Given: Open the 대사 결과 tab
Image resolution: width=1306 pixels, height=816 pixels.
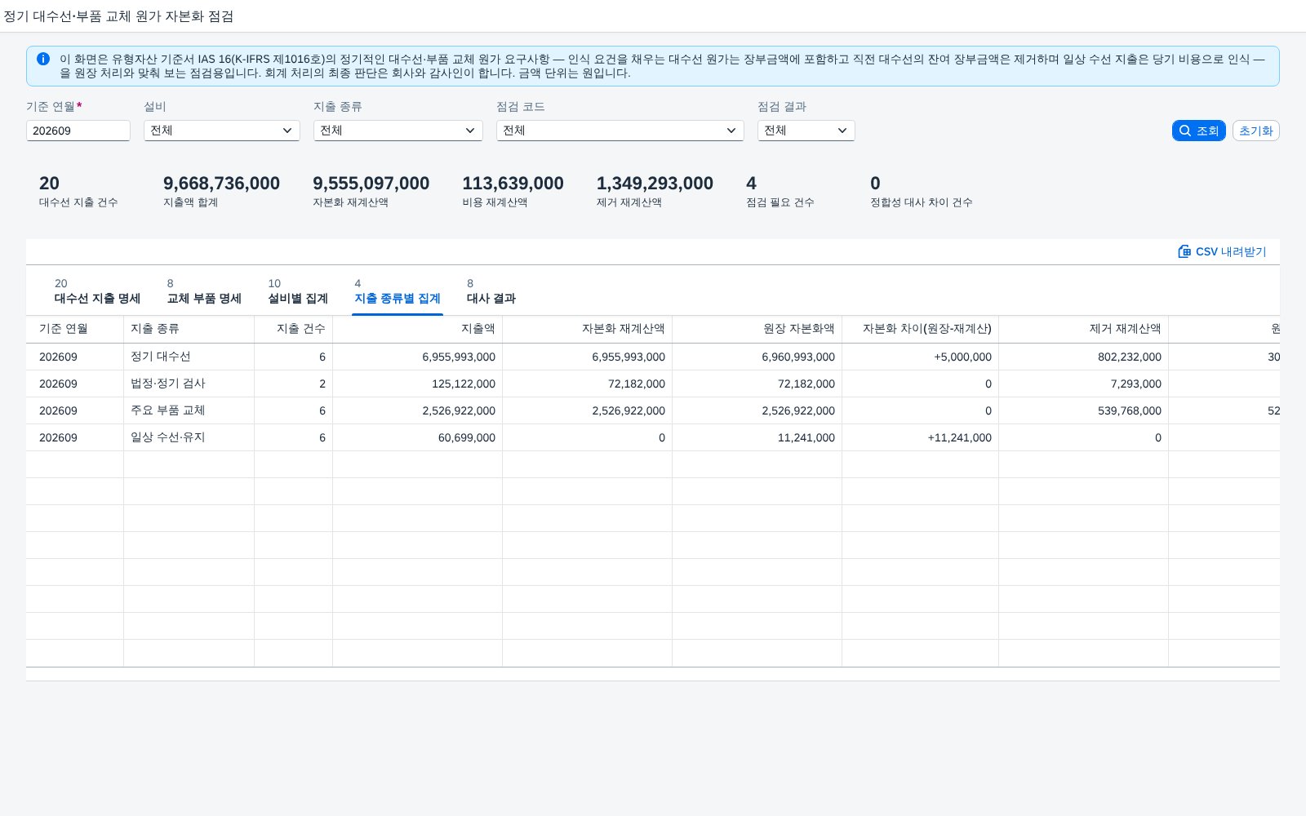Looking at the screenshot, I should click(x=491, y=291).
